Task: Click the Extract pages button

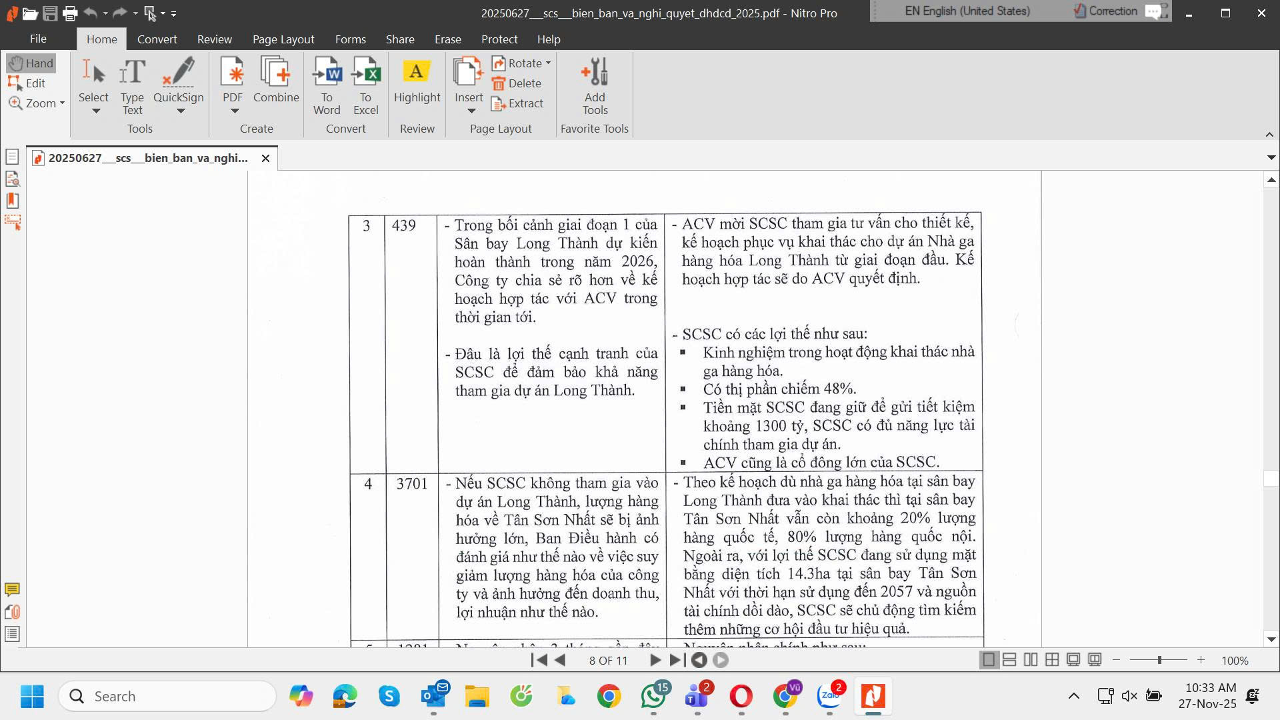Action: point(517,103)
